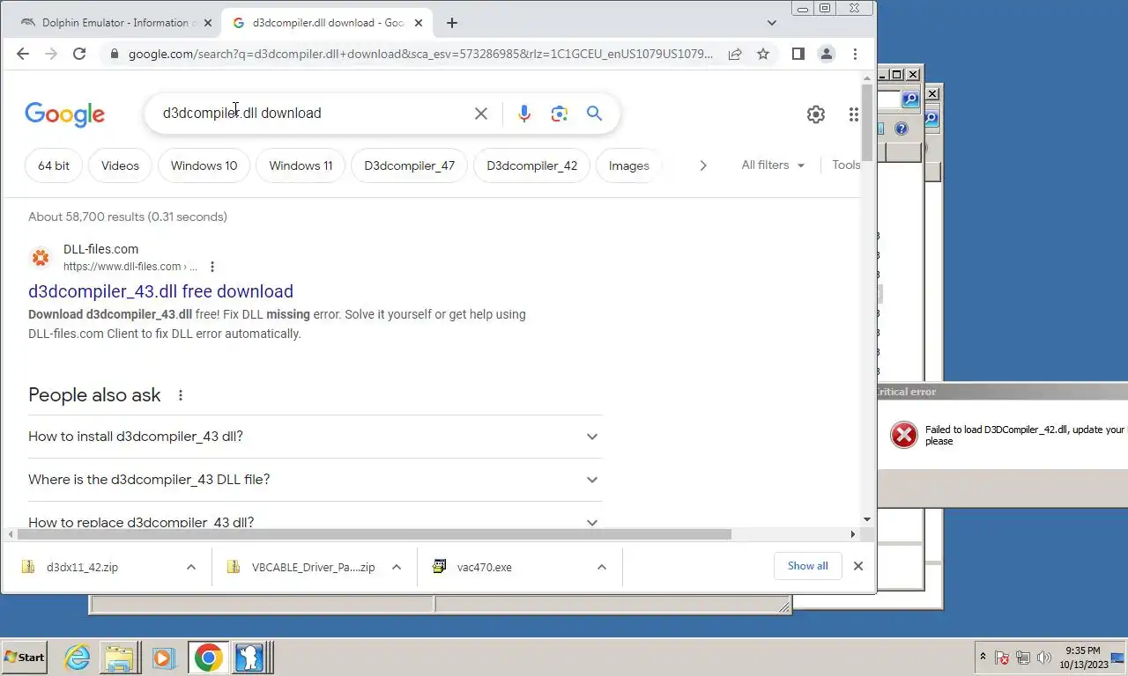The width and height of the screenshot is (1128, 676).
Task: Close the Dolphin Emulator tab
Action: click(208, 23)
